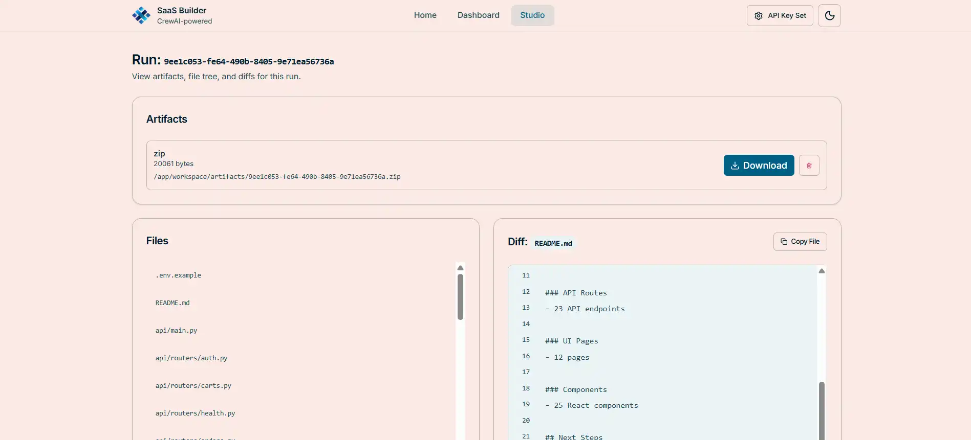Go to the Home page
971x440 pixels.
(x=425, y=15)
